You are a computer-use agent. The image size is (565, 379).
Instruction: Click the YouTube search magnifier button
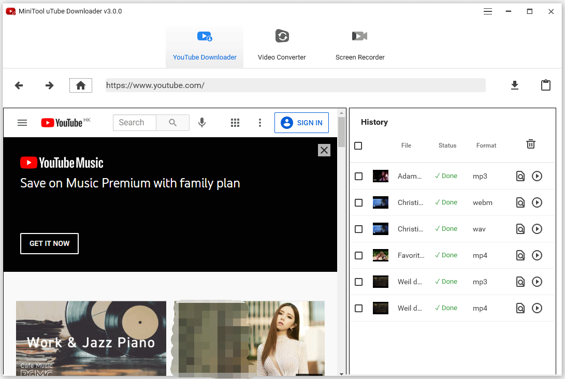(x=172, y=123)
